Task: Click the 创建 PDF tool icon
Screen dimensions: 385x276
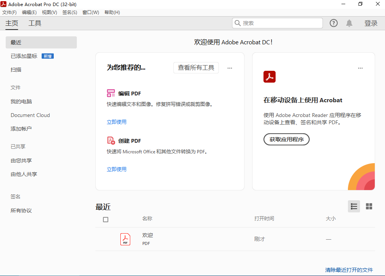Action: (x=111, y=141)
